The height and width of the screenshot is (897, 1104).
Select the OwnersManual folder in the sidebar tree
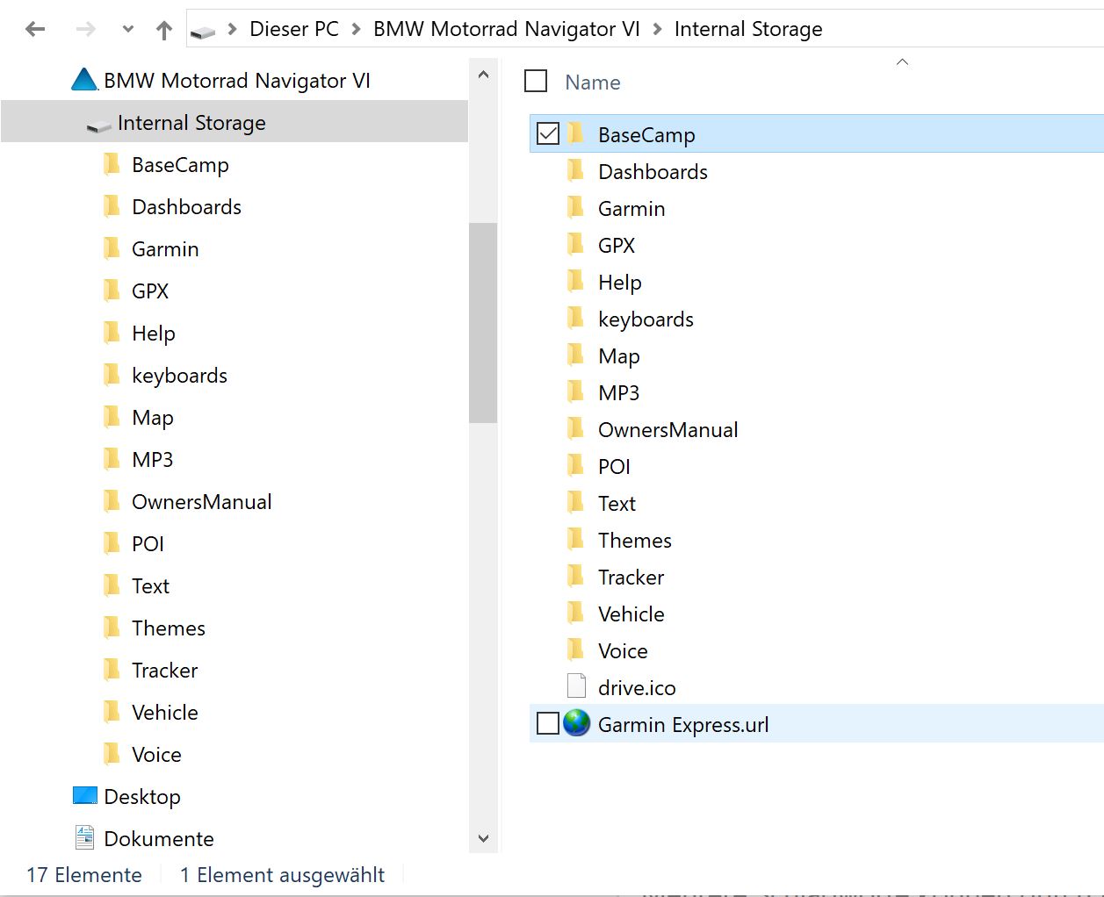coord(201,502)
